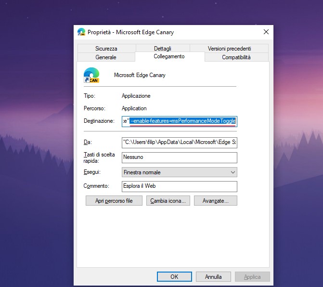
Task: Focus the Tasti di scelta rapida field
Action: click(180, 157)
